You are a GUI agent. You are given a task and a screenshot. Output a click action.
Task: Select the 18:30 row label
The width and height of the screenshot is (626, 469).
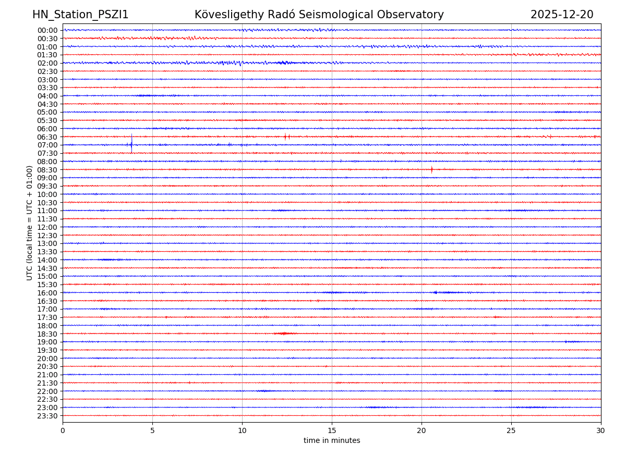(x=47, y=334)
